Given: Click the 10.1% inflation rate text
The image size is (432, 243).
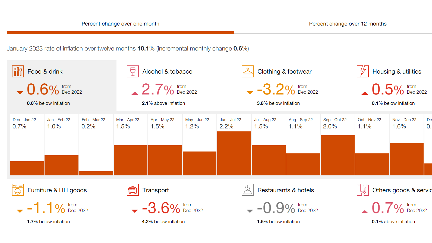Looking at the screenshot, I should pos(145,49).
